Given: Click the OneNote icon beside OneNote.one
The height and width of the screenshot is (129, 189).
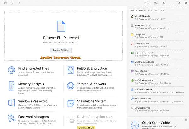Looking at the screenshot, I should point(132,71).
